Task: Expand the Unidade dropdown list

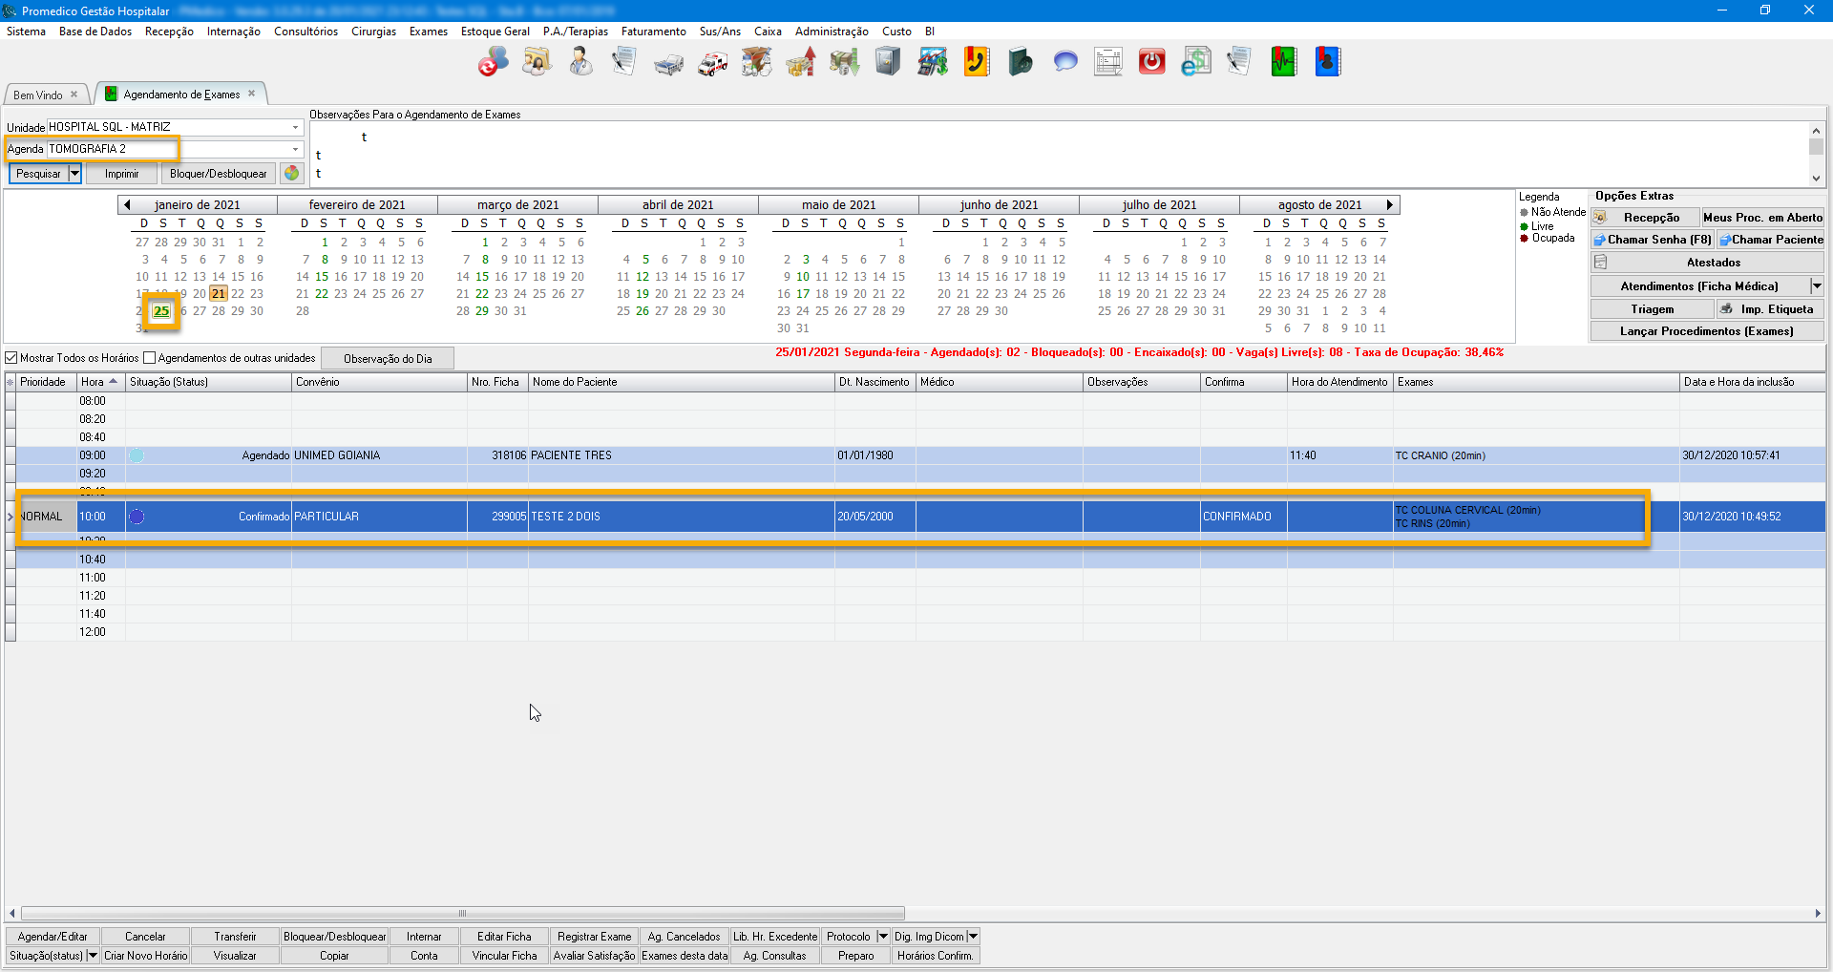Action: pyautogui.click(x=295, y=127)
